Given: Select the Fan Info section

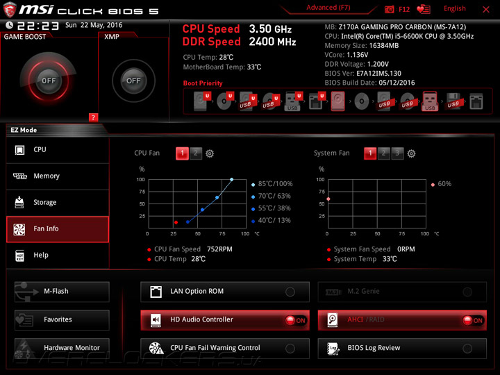Looking at the screenshot, I should click(x=58, y=229).
